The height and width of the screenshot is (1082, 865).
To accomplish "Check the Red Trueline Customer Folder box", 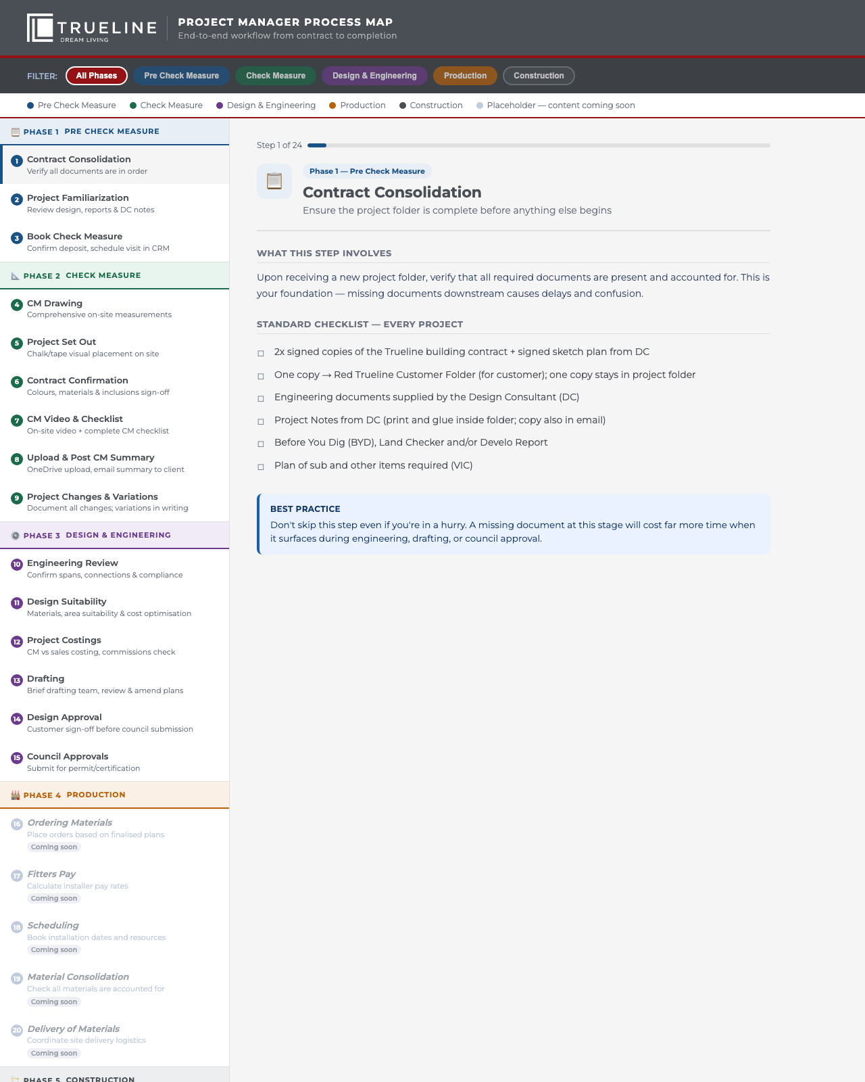I will pos(261,376).
